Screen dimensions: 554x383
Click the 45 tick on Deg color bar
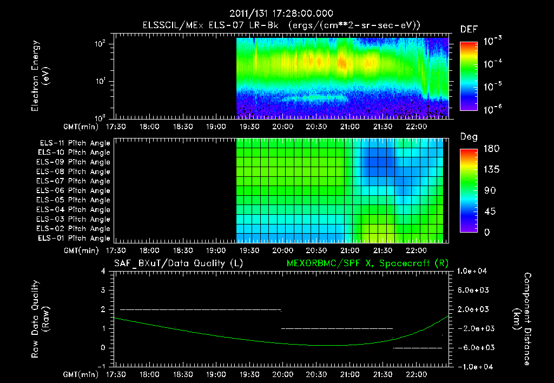tap(490, 212)
